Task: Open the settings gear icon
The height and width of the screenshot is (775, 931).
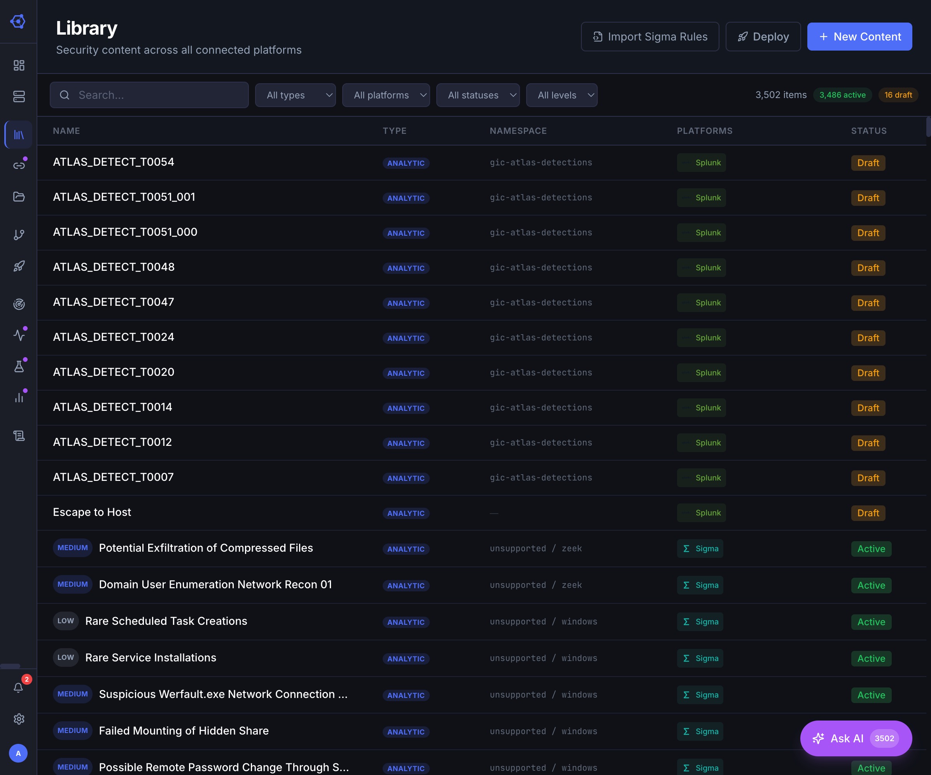Action: point(19,719)
